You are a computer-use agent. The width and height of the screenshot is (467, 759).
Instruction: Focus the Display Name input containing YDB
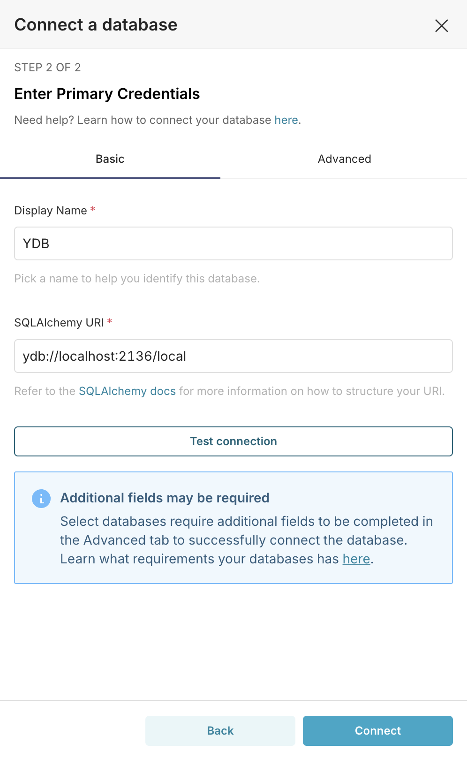pyautogui.click(x=233, y=243)
